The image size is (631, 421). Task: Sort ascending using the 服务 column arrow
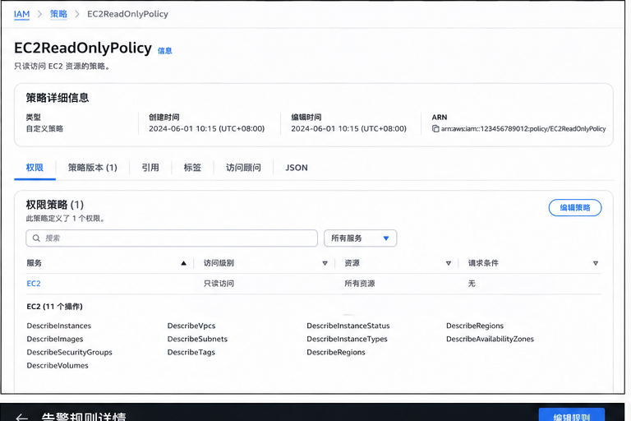[183, 263]
